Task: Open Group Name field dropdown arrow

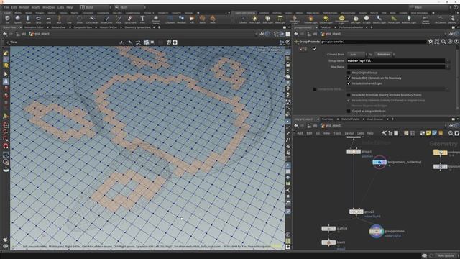Action: coord(448,60)
